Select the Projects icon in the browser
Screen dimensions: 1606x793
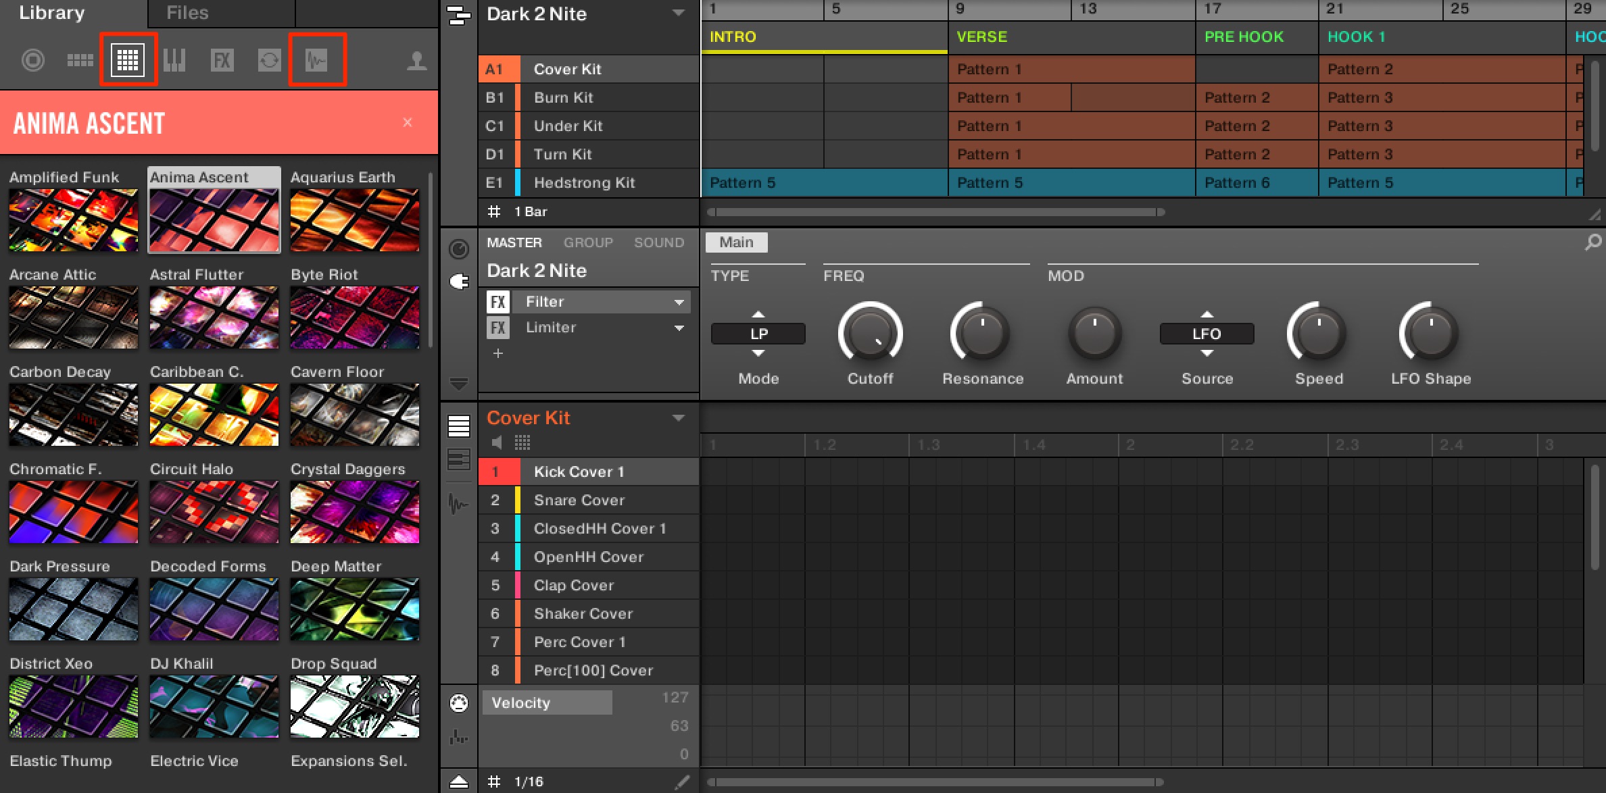tap(33, 61)
